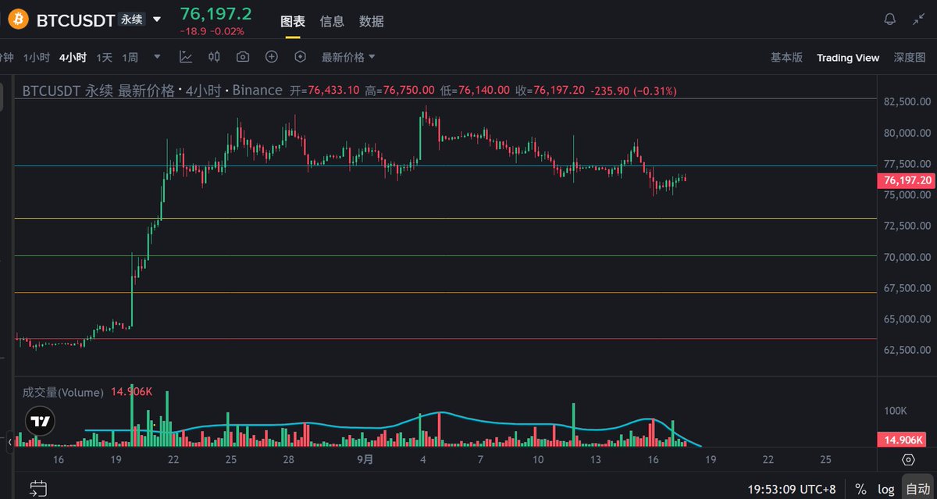Image resolution: width=937 pixels, height=499 pixels.
Task: Click the 永续 perpetual badge
Action: click(x=131, y=20)
